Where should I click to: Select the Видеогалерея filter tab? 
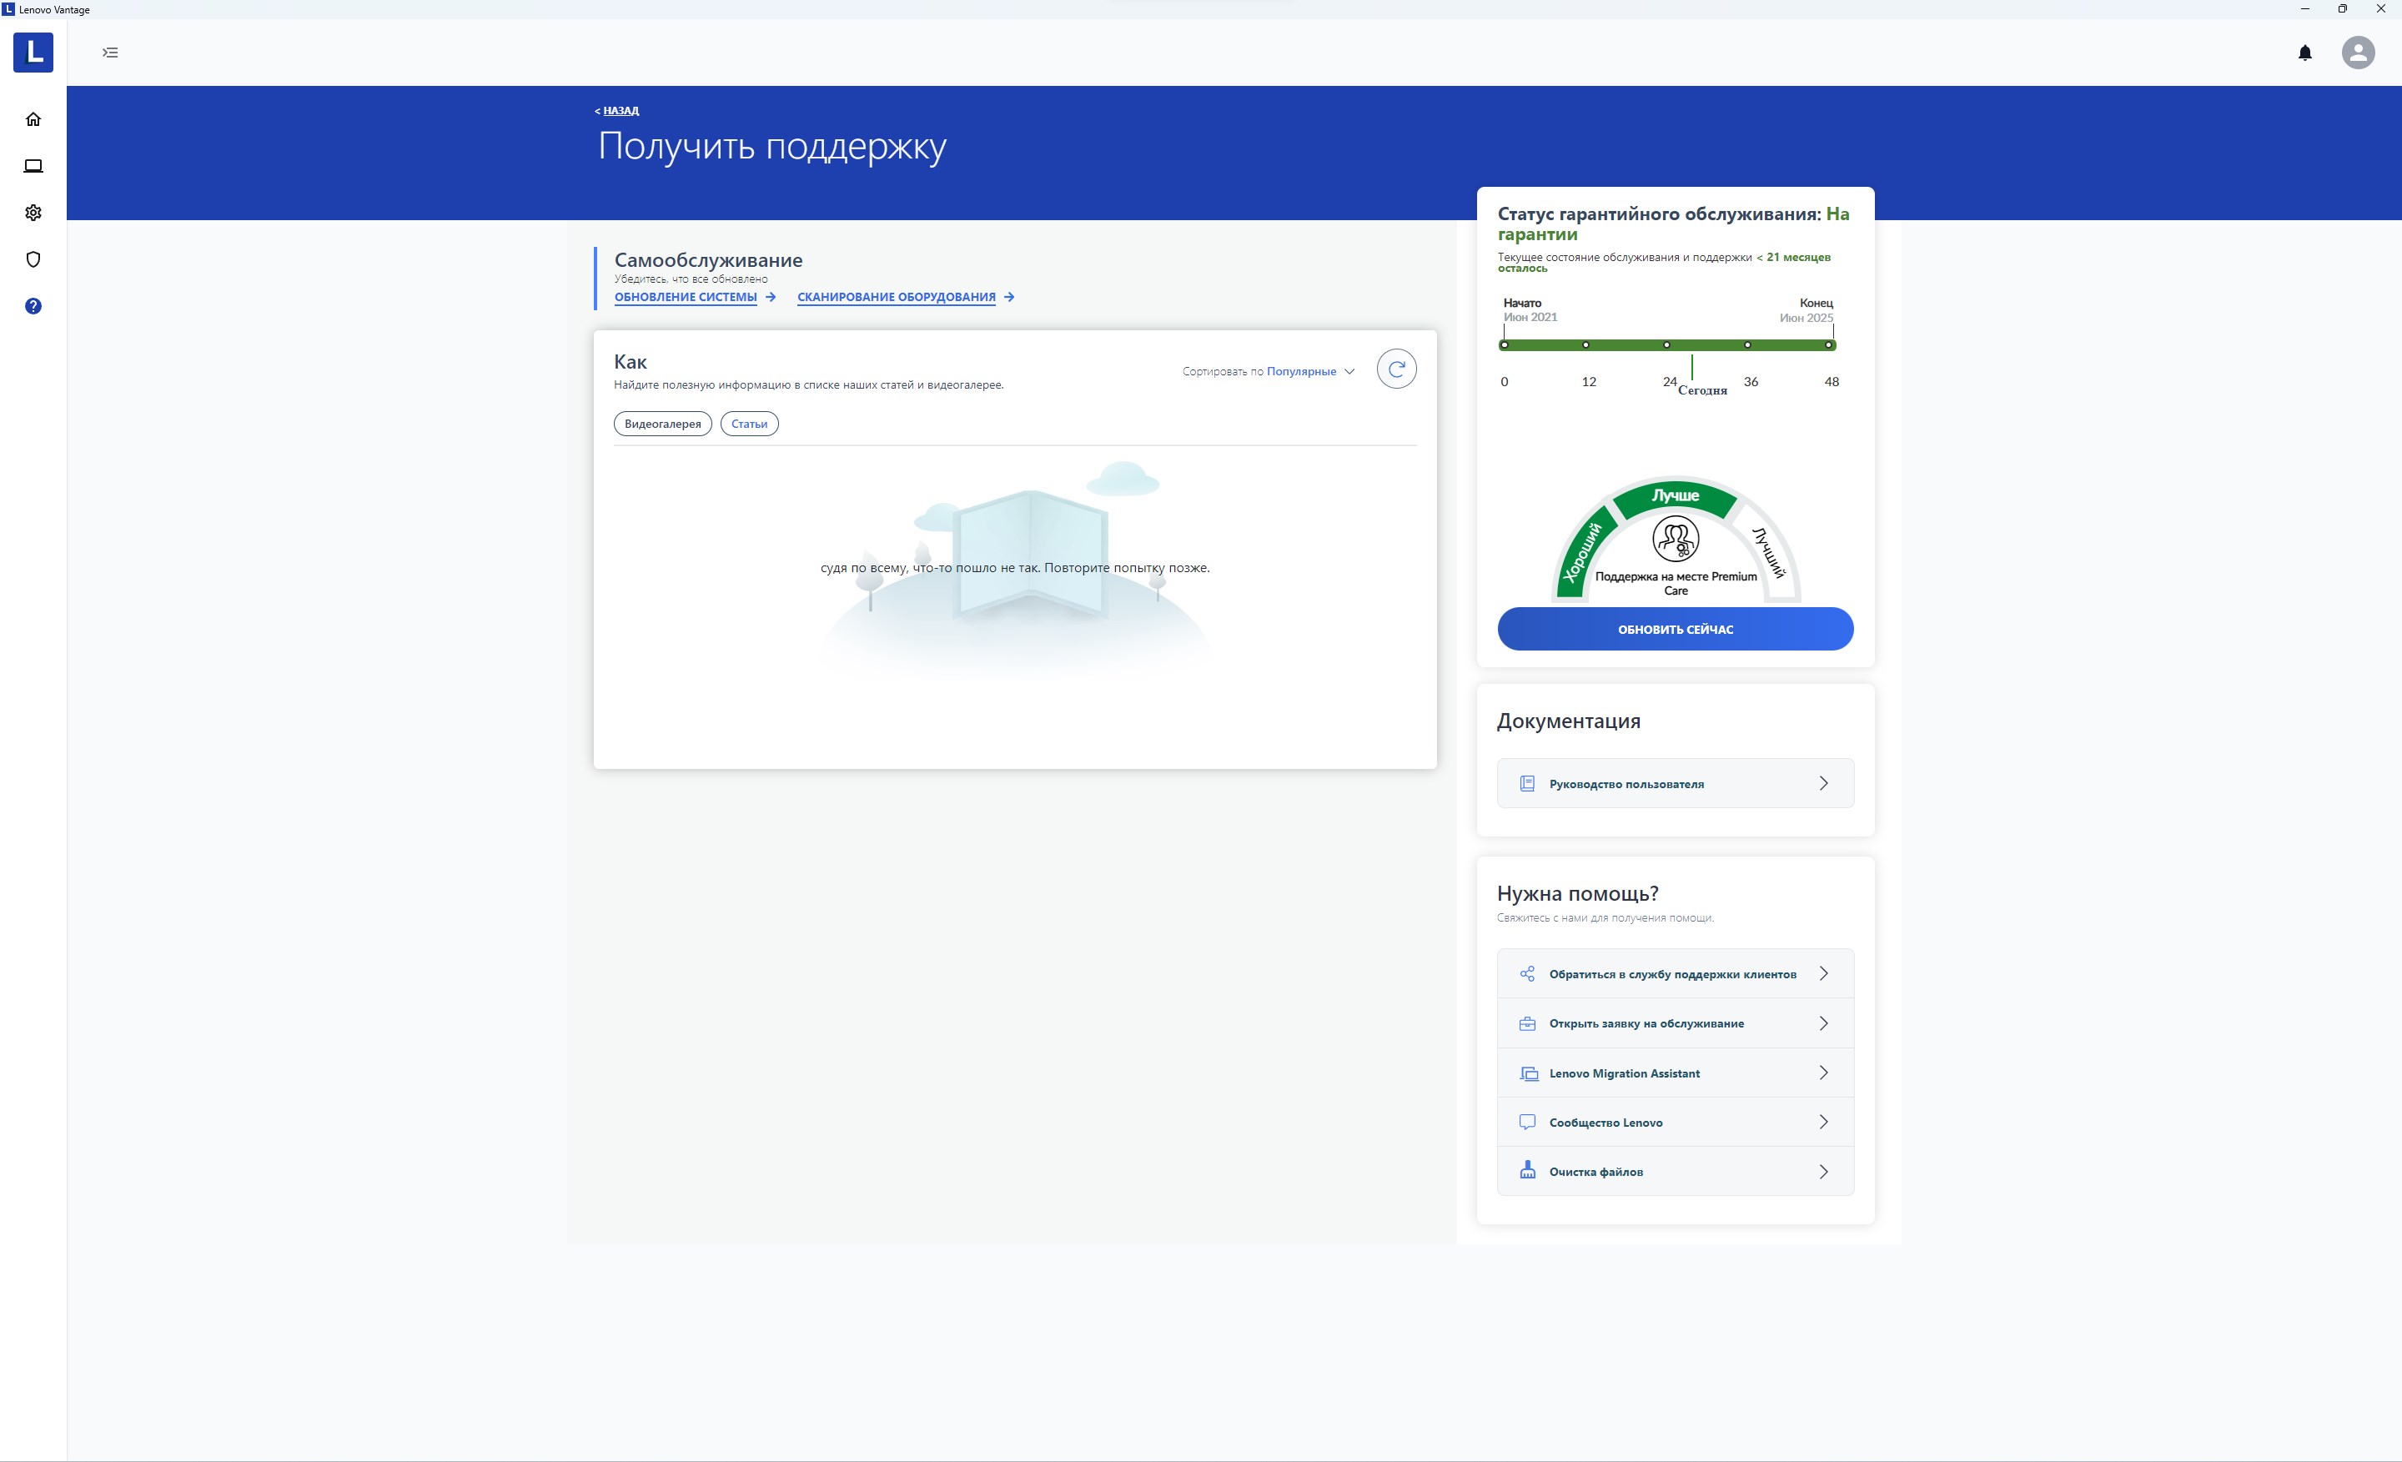point(662,424)
